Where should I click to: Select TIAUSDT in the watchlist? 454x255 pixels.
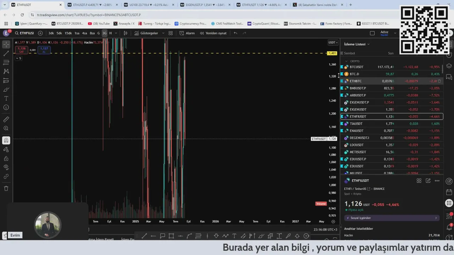click(392, 124)
